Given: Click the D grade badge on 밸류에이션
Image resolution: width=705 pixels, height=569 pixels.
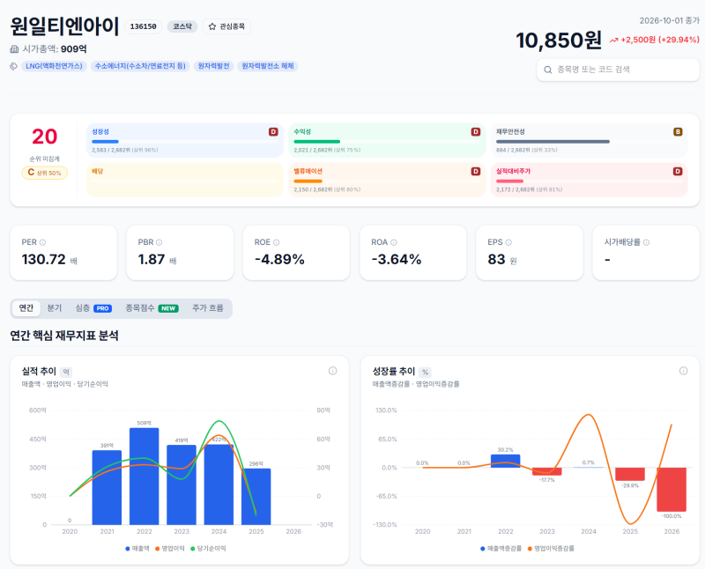Looking at the screenshot, I should 476,171.
